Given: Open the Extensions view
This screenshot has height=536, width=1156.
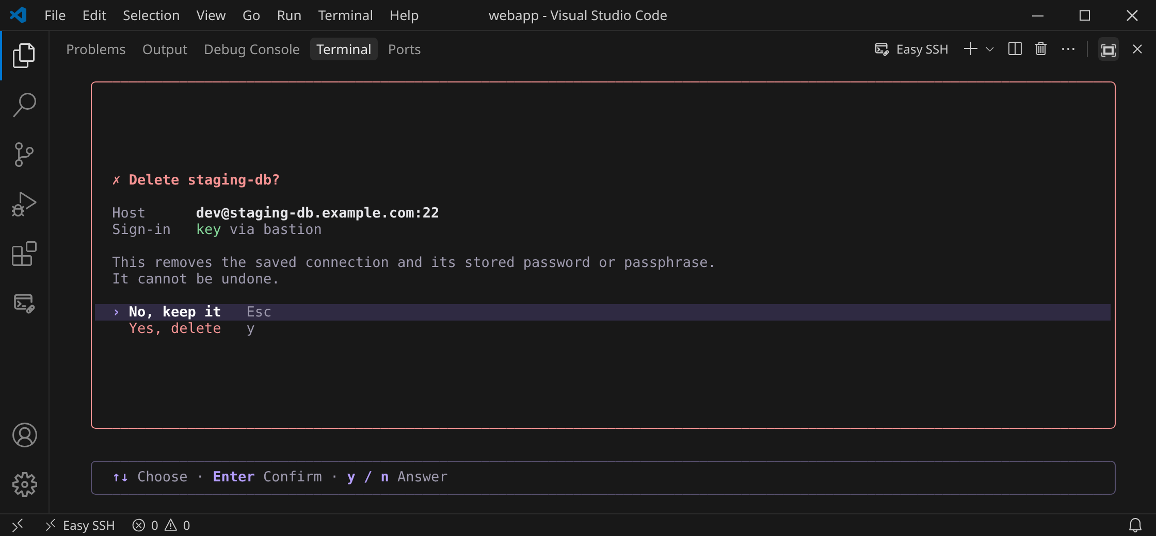Looking at the screenshot, I should pyautogui.click(x=24, y=253).
